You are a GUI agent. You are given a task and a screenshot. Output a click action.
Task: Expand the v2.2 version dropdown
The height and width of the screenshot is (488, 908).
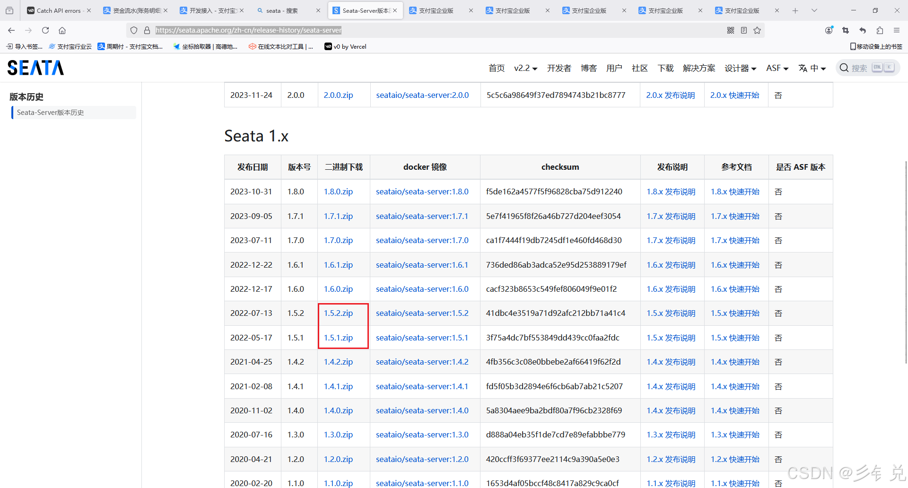tap(525, 68)
